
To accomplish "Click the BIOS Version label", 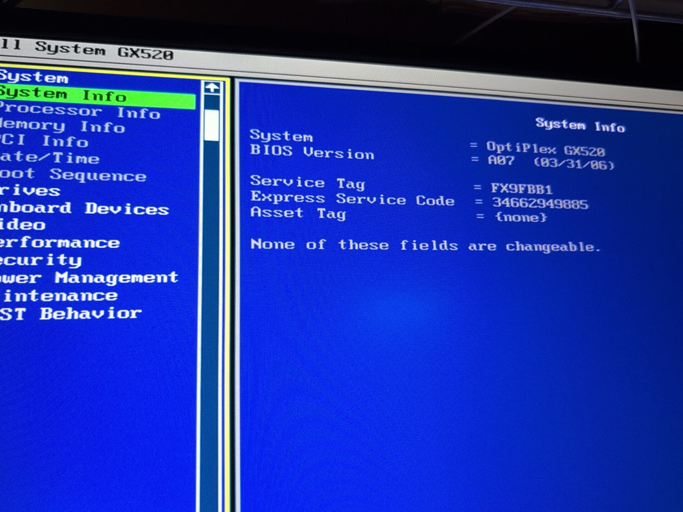I will click(312, 152).
